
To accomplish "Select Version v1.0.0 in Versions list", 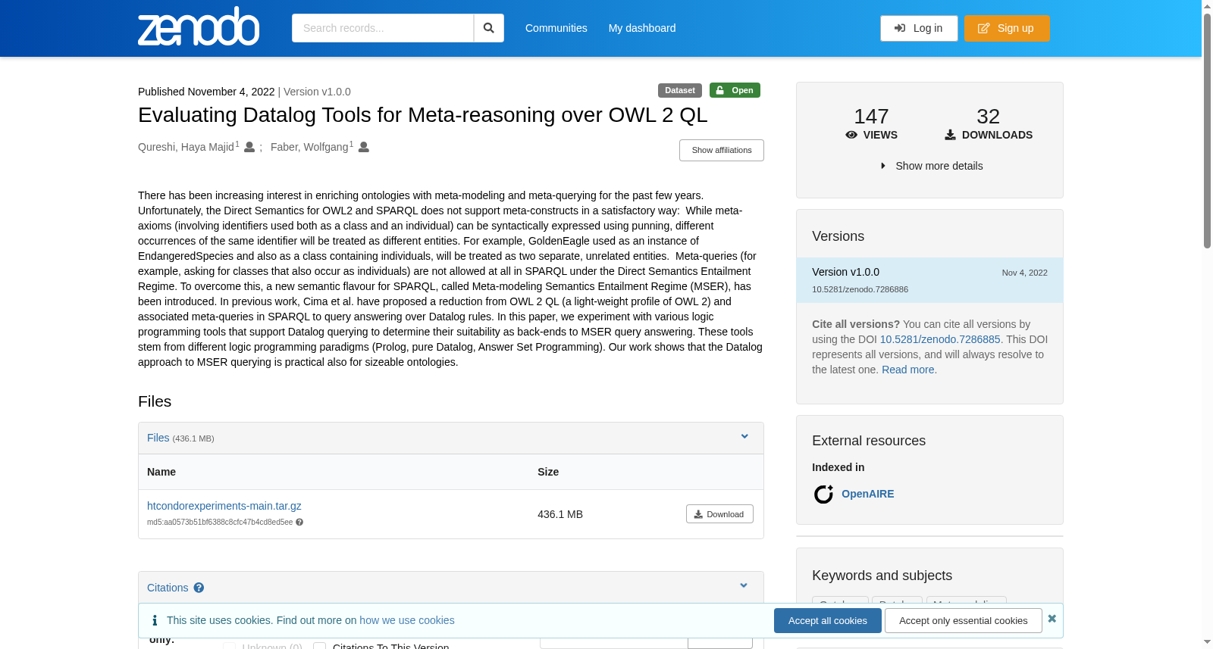I will [929, 280].
